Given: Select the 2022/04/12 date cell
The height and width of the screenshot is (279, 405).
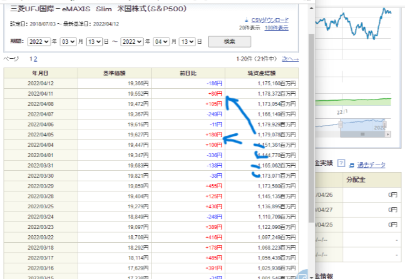Looking at the screenshot, I should (x=41, y=83).
